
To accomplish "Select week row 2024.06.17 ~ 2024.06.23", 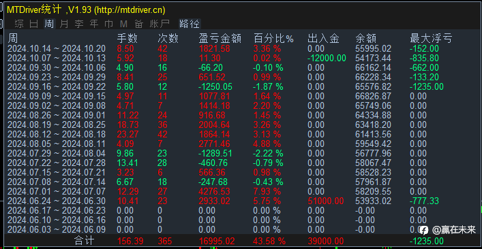I will click(x=241, y=211).
